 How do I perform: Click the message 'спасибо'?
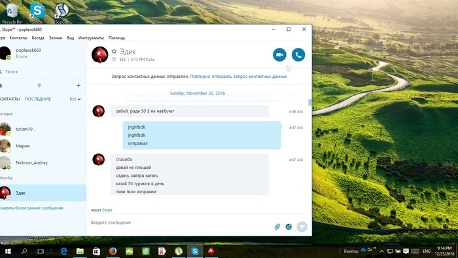pos(124,160)
